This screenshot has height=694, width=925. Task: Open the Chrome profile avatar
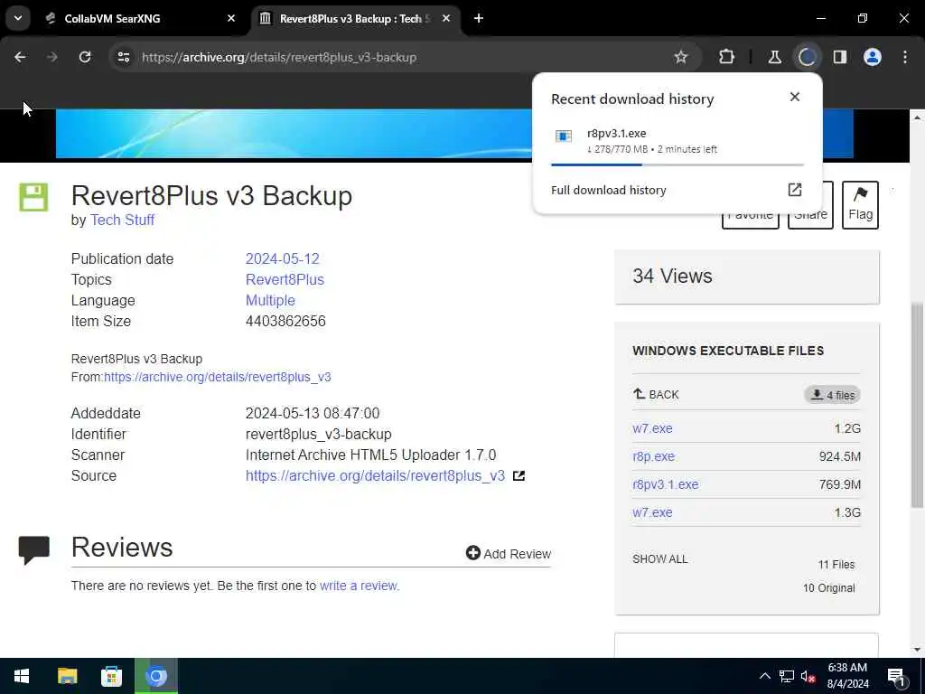pyautogui.click(x=873, y=57)
